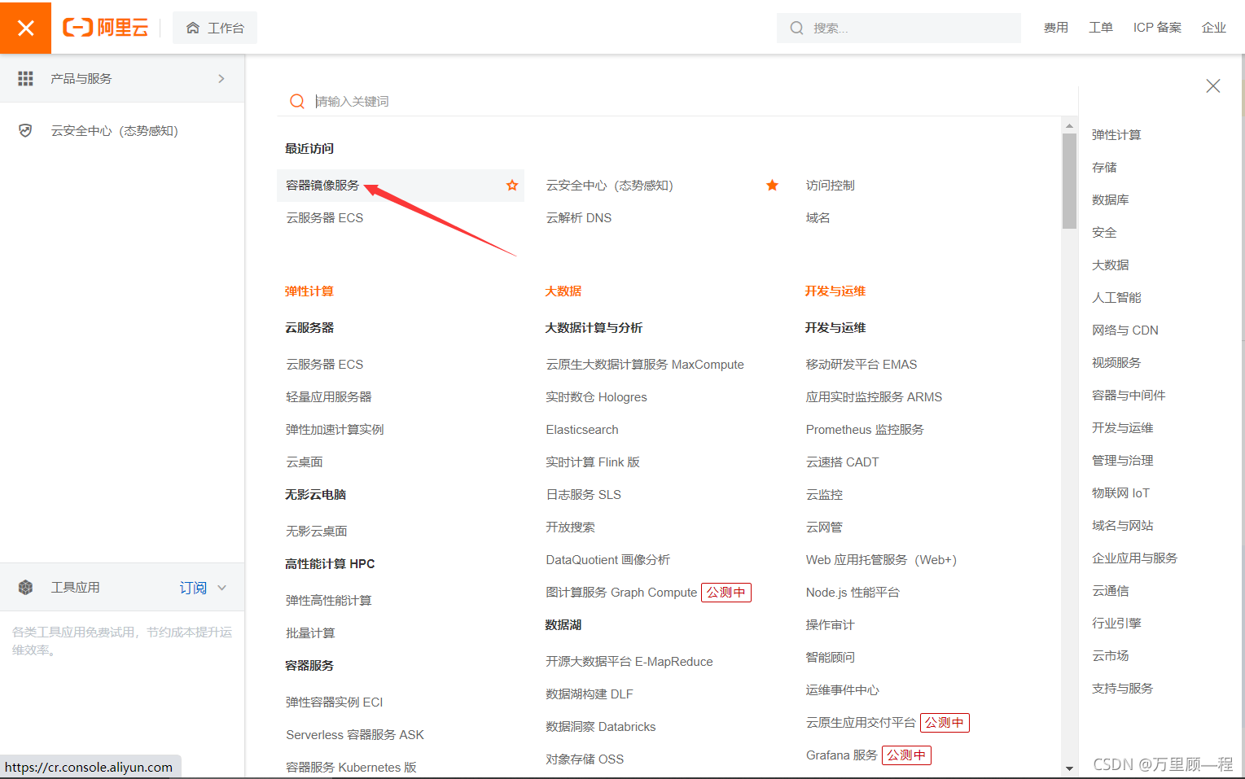This screenshot has width=1245, height=779.
Task: Click the shield icon for 云安全中心 sidebar entry
Action: (x=26, y=130)
